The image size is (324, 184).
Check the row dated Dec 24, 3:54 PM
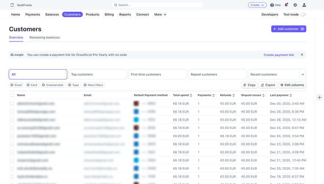[x=12, y=136]
